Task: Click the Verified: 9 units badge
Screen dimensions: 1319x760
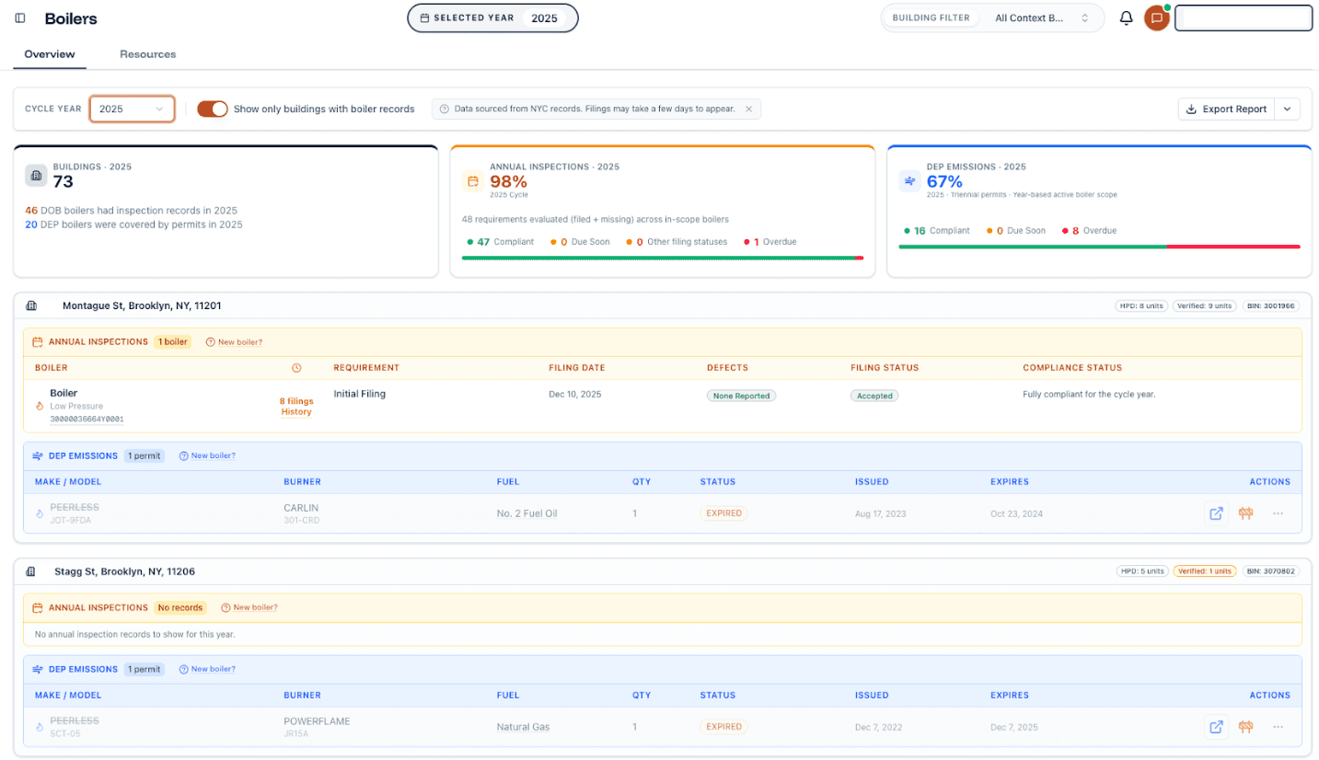Action: point(1205,305)
